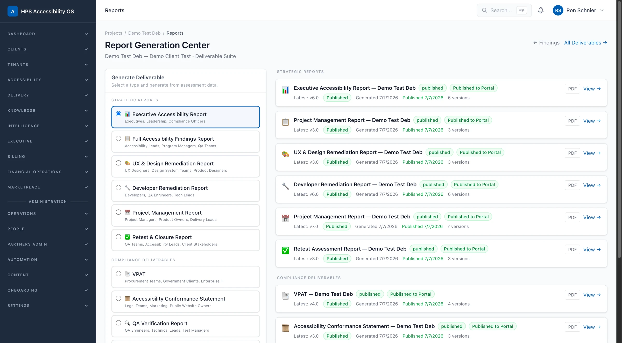Select Executive Accessibility Report radio button
The height and width of the screenshot is (343, 622).
pos(118,114)
